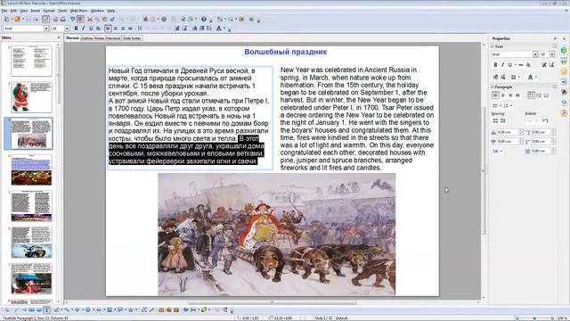Toggle Align Left in top formatting toolbar
The height and width of the screenshot is (321, 570).
coord(108,29)
